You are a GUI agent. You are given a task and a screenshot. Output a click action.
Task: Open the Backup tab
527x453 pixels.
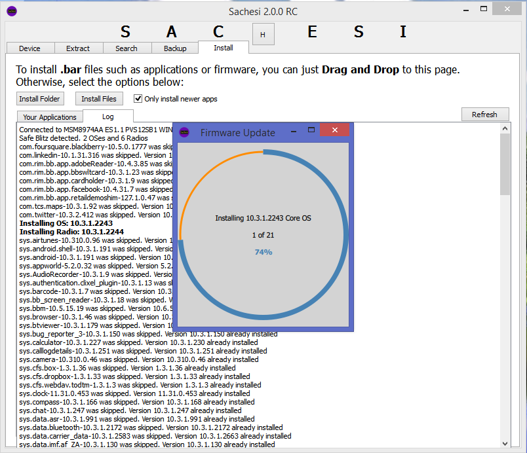[x=175, y=48]
